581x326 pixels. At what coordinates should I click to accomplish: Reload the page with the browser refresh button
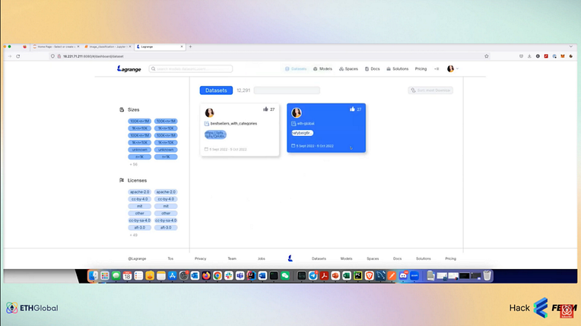17,56
